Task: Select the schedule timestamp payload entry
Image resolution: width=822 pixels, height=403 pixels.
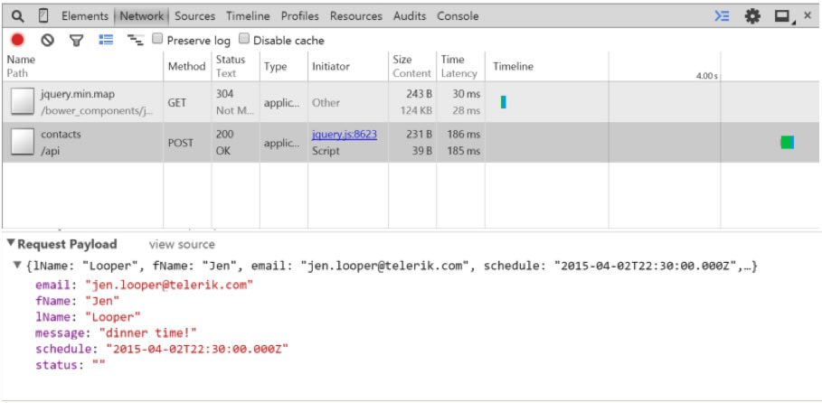Action: tap(162, 349)
